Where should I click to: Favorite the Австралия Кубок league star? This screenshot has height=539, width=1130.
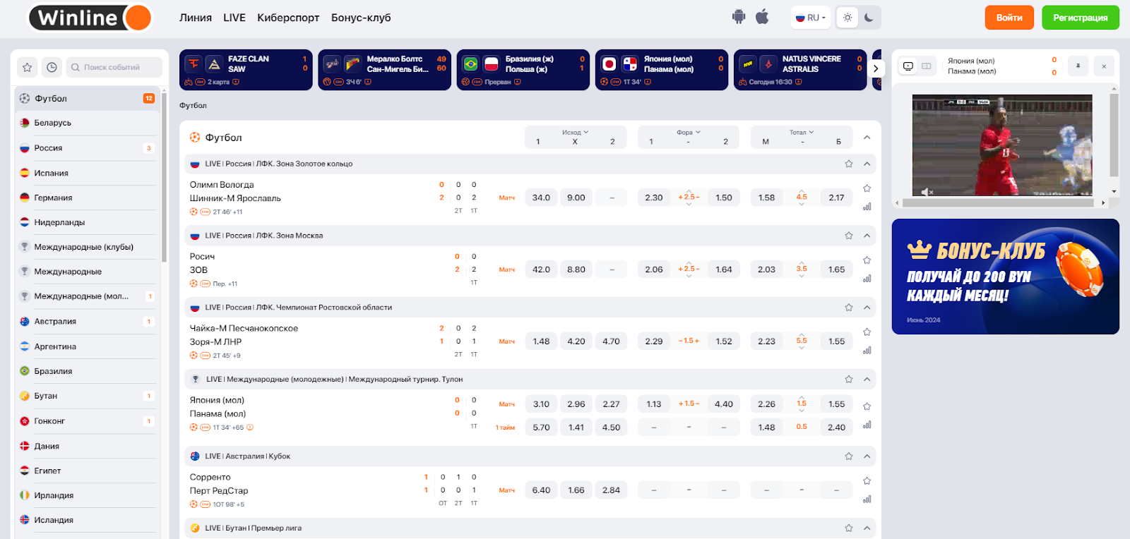tap(849, 456)
